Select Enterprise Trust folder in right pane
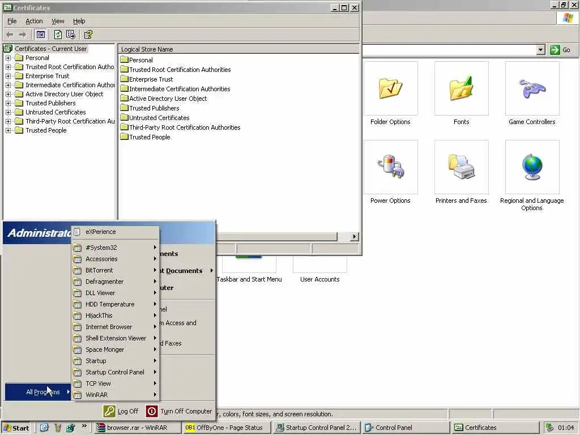The image size is (580, 435). coord(147,79)
